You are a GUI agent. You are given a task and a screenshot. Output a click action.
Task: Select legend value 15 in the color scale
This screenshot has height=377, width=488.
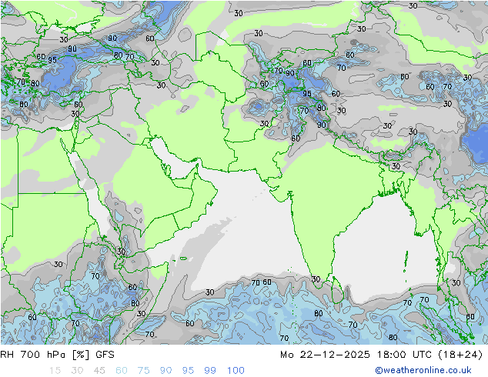(55, 370)
